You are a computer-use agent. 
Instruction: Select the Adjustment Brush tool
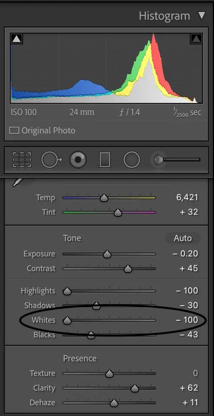(175, 160)
